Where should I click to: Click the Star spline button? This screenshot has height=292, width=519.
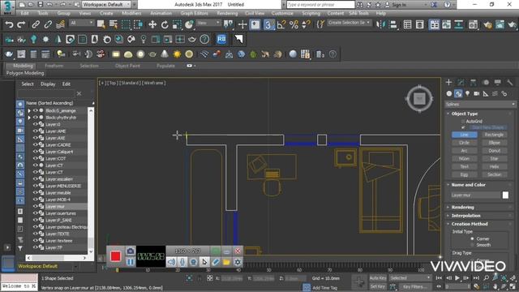tap(494, 159)
